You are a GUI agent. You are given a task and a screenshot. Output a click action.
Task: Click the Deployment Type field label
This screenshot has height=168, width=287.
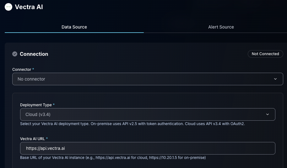coord(35,105)
